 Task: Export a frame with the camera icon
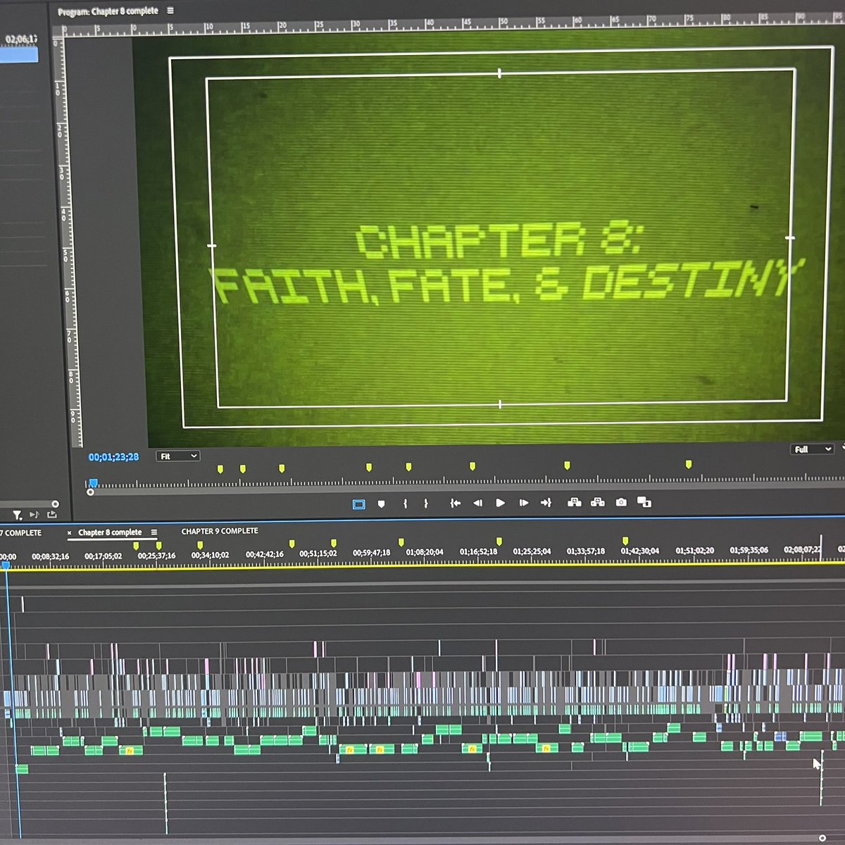point(621,502)
